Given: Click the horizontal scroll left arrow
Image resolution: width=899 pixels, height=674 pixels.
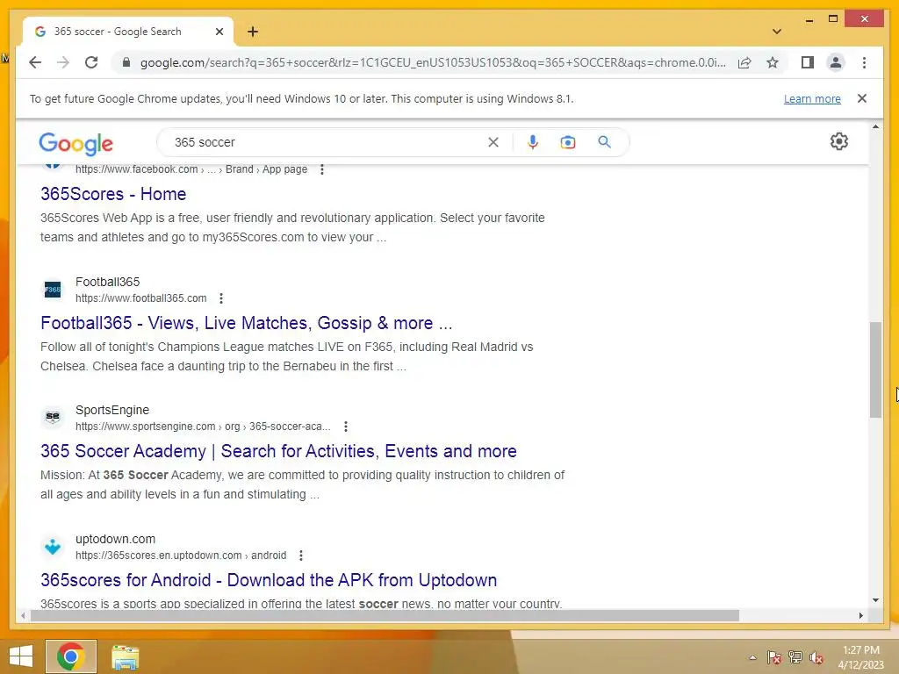Looking at the screenshot, I should 22,615.
